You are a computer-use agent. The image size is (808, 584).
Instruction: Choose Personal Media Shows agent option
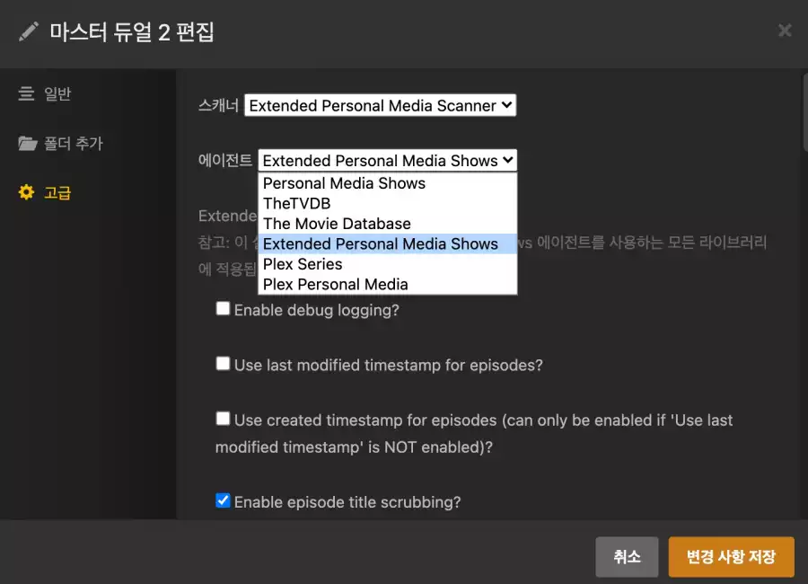pyautogui.click(x=387, y=183)
